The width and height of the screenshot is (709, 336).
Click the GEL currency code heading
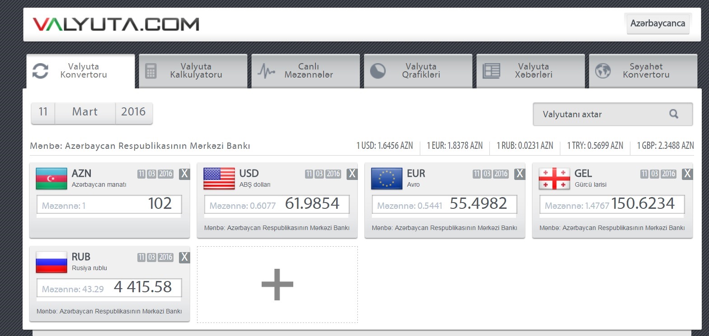tap(583, 174)
